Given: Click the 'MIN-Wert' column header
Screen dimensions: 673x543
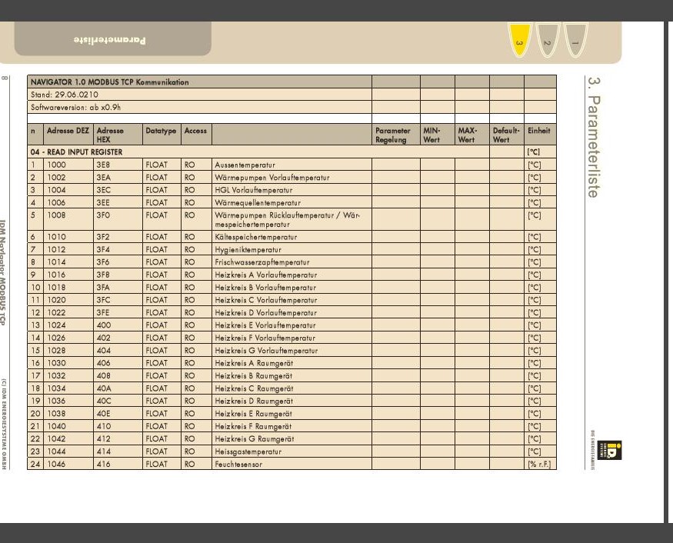Looking at the screenshot, I should pyautogui.click(x=438, y=135).
